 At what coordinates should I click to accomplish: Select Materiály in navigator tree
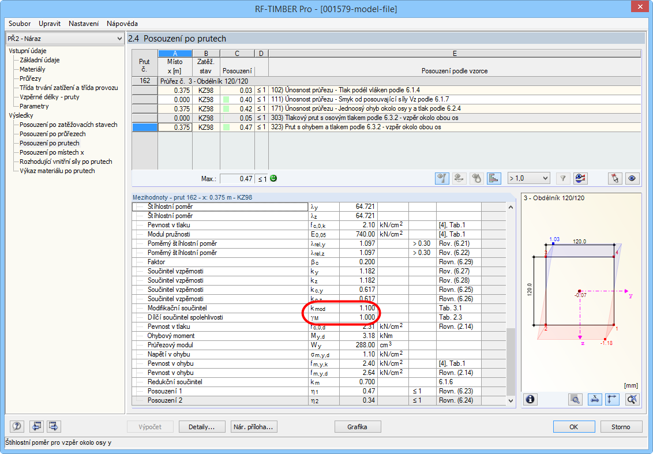tap(32, 69)
